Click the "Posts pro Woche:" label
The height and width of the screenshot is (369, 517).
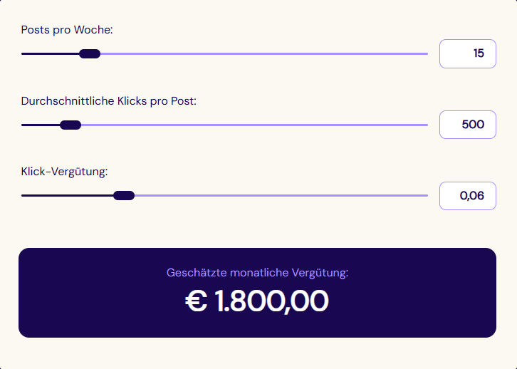[67, 30]
